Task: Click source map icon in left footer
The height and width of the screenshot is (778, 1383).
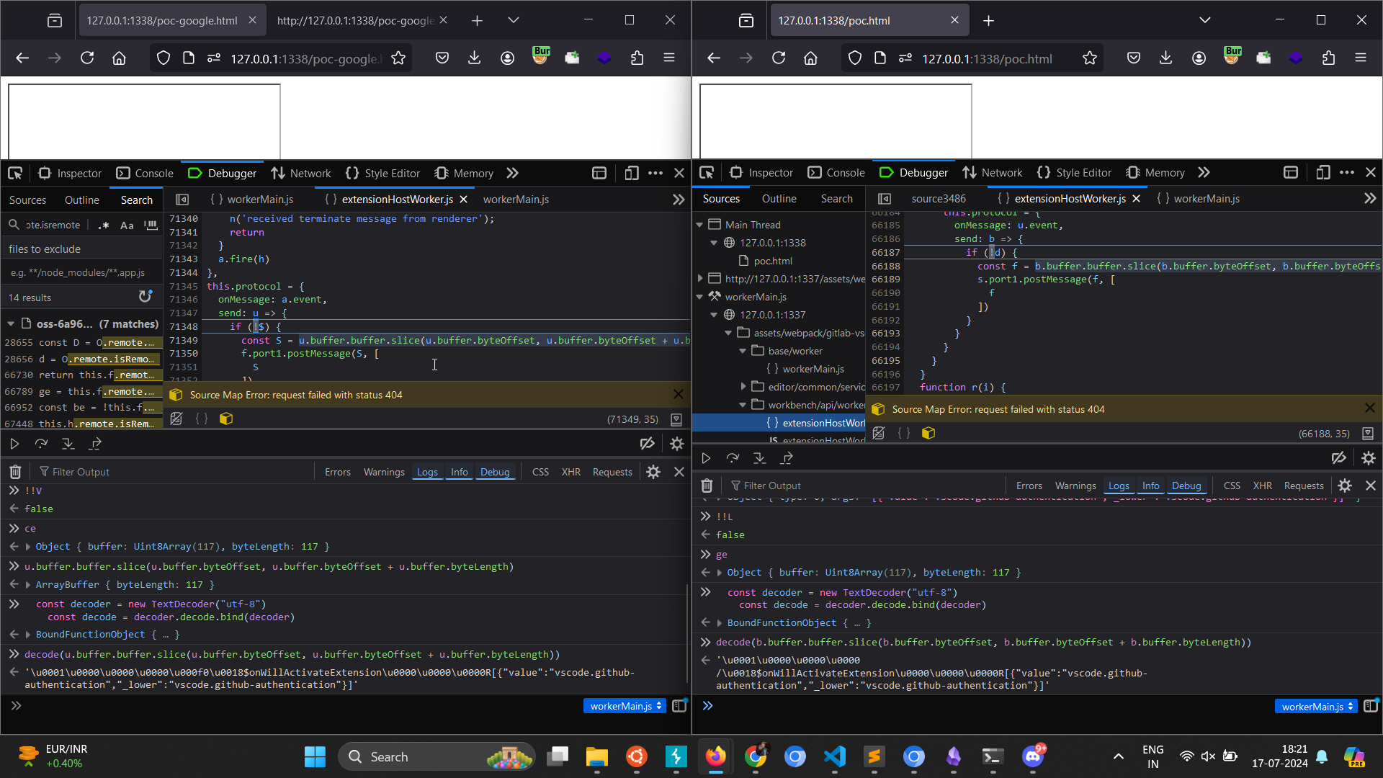Action: (x=226, y=419)
